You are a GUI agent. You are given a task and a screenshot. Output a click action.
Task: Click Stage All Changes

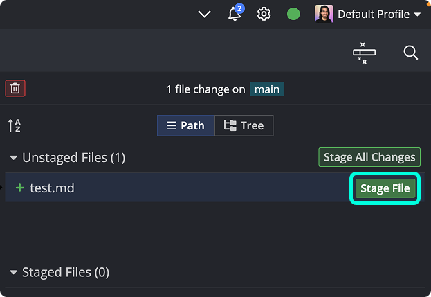(369, 157)
